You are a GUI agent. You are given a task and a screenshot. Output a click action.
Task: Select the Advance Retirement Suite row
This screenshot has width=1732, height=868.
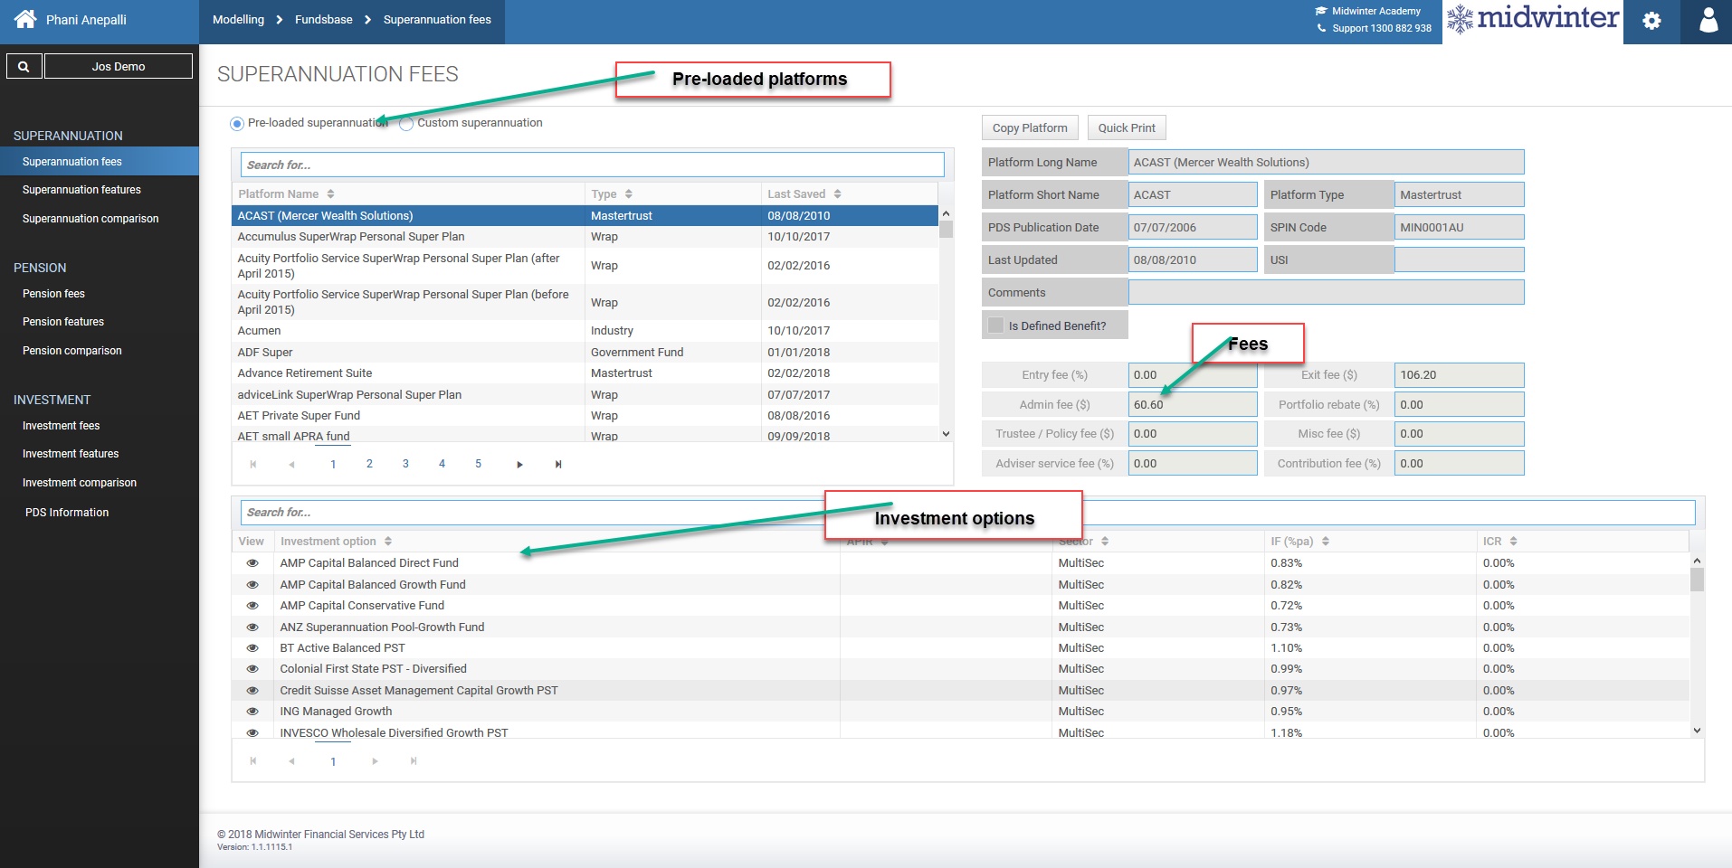[585, 373]
